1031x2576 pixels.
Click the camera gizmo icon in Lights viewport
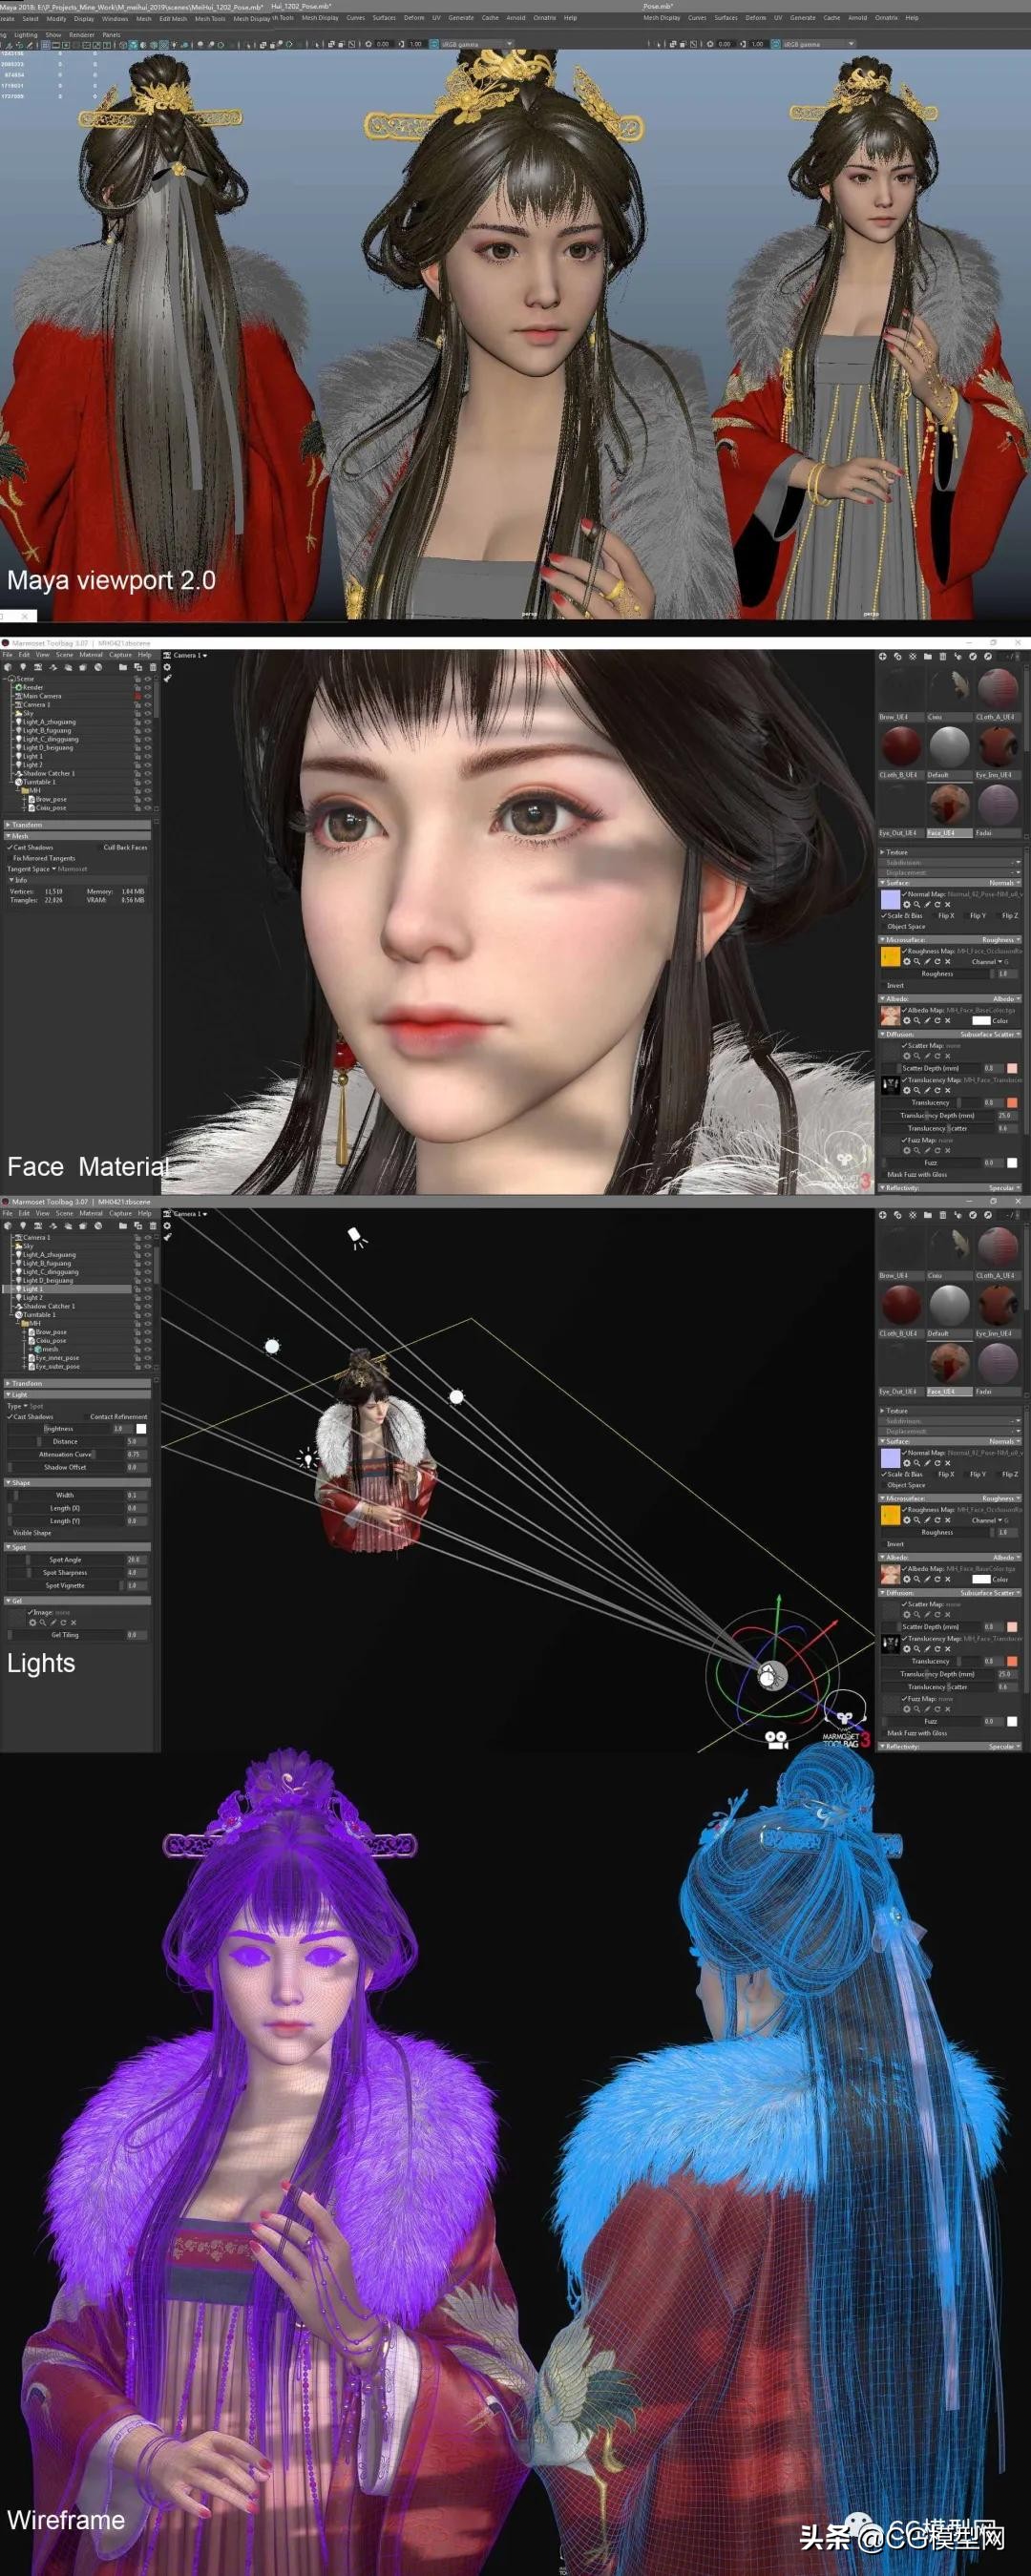click(x=775, y=1740)
